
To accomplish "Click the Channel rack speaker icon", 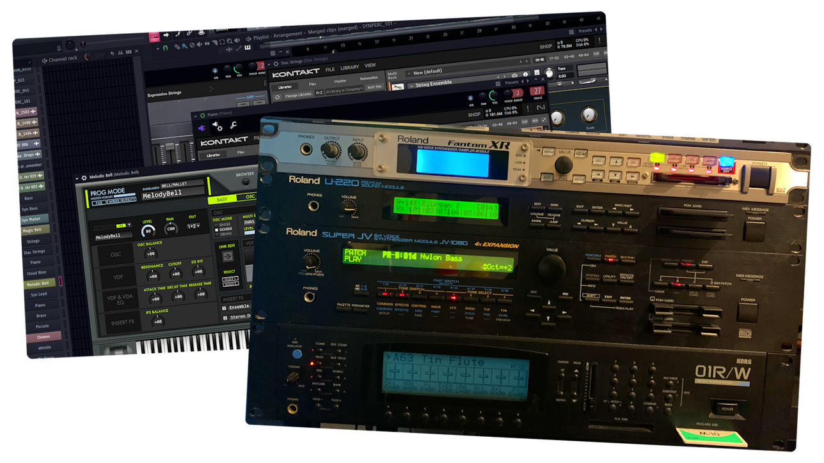I will (x=45, y=60).
